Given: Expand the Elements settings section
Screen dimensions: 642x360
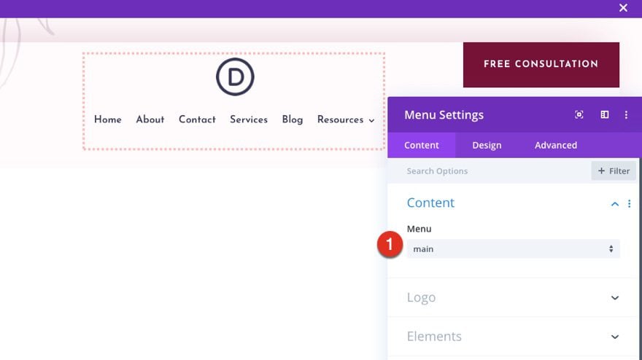Looking at the screenshot, I should [615, 337].
